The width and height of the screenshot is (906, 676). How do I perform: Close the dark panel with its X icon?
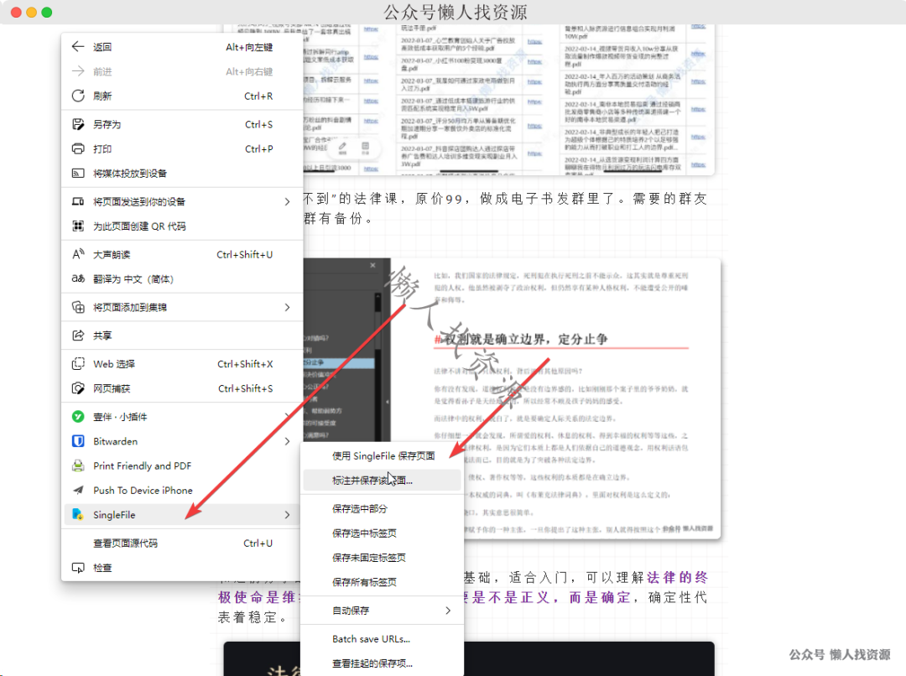(x=372, y=265)
